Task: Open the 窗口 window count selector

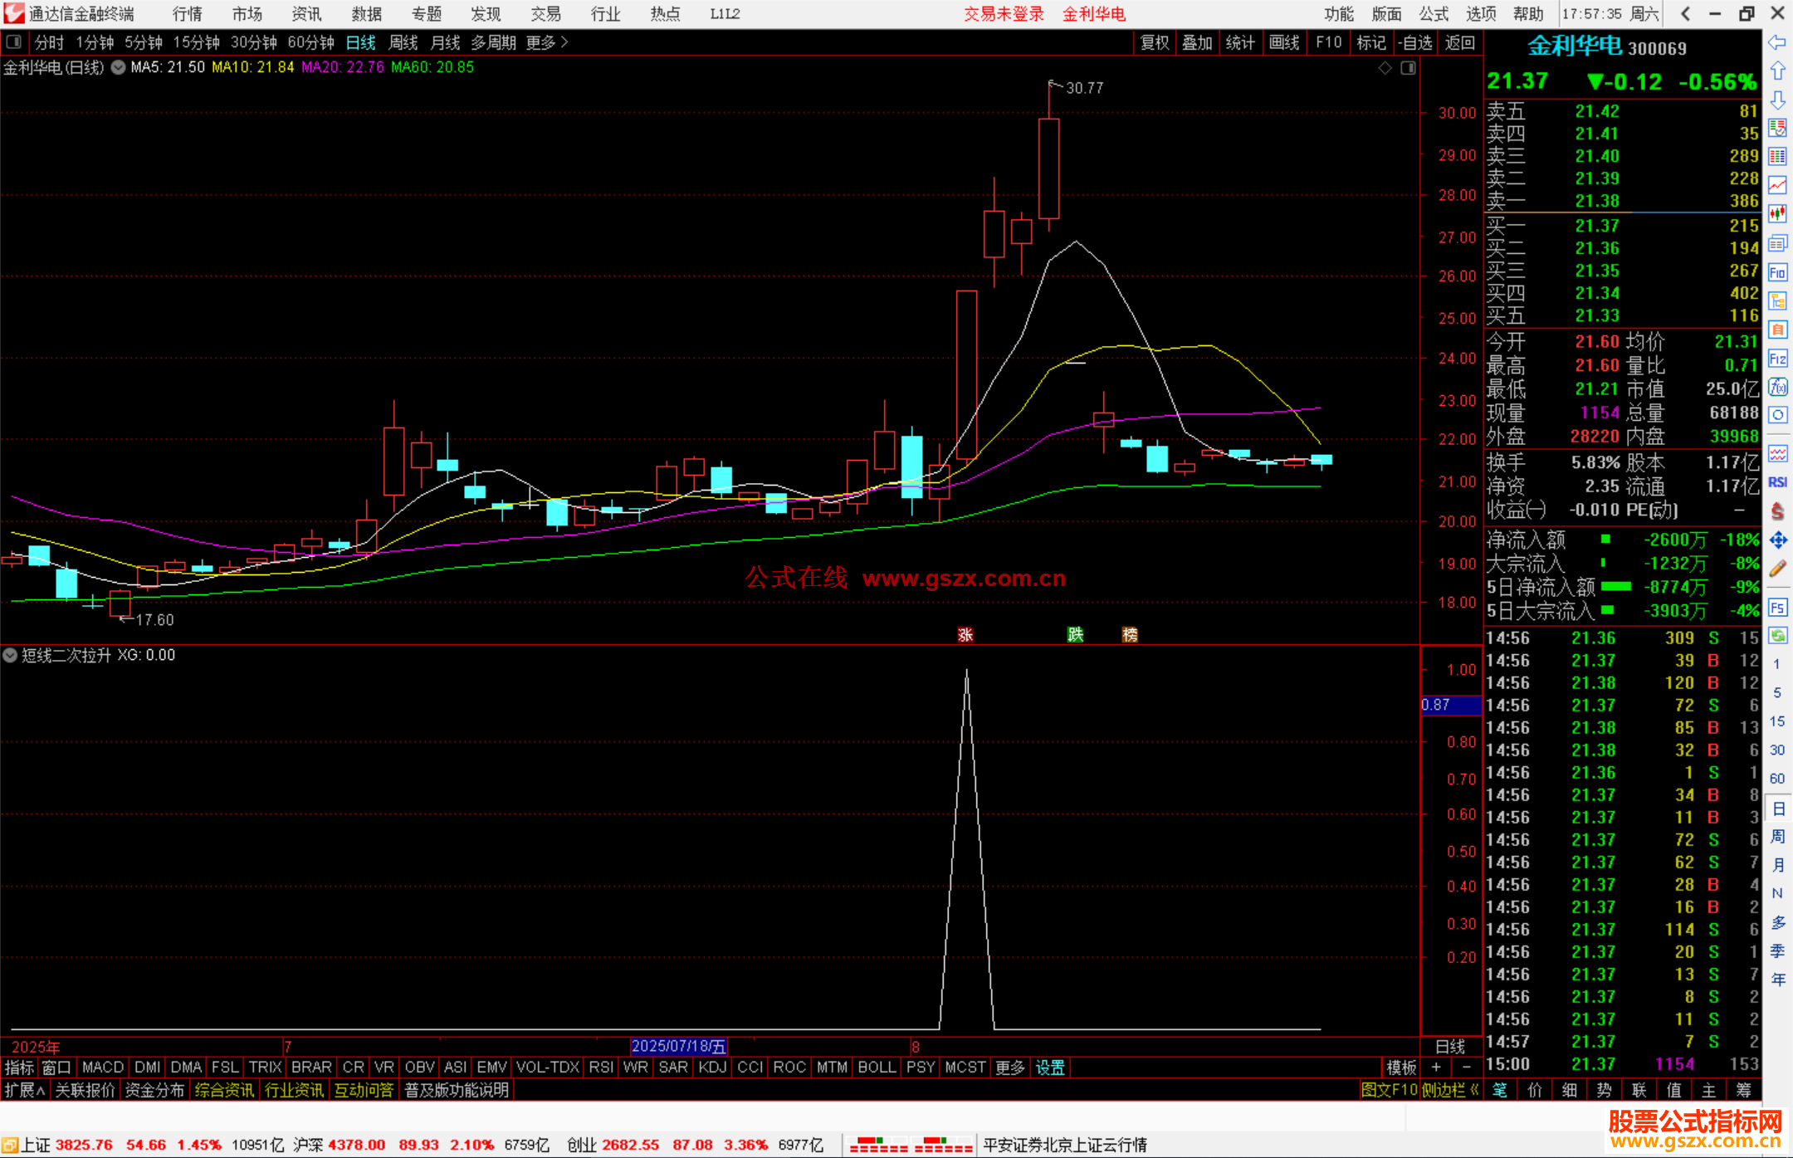Action: coord(56,1068)
